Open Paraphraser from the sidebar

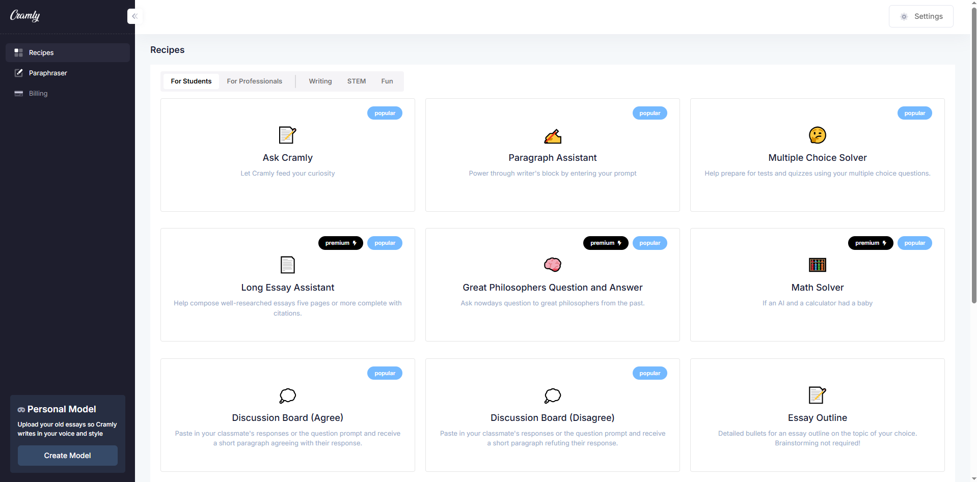[x=48, y=73]
